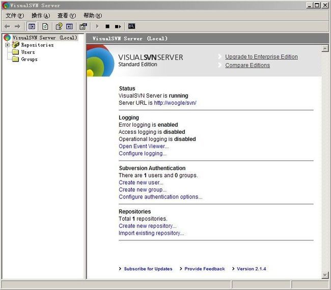Open the 操作(A) menu

[41, 15]
